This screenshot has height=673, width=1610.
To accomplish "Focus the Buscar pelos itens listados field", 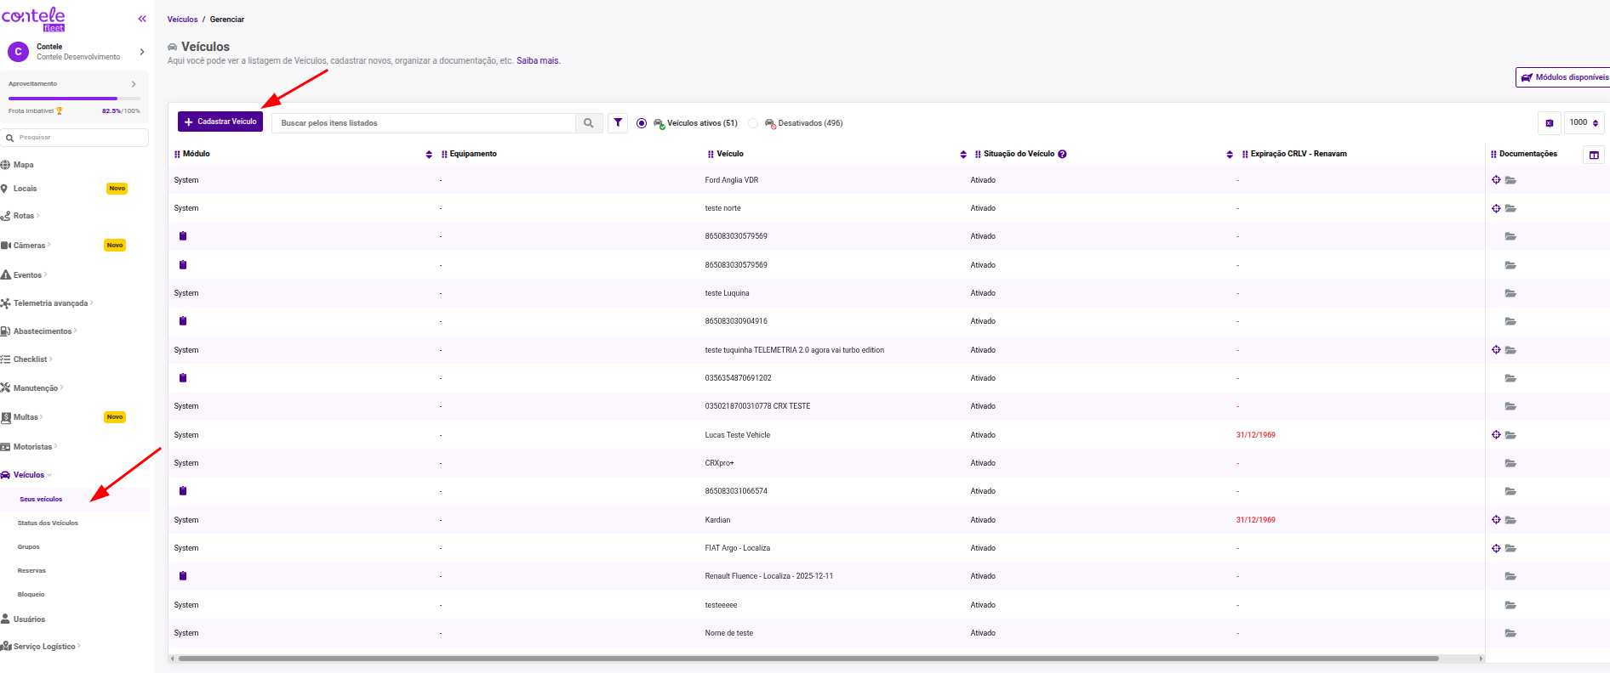I will coord(424,123).
